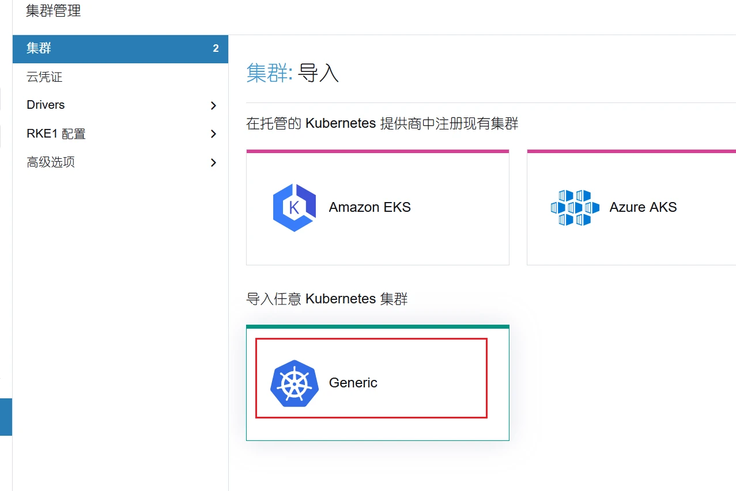Follow the 集群: breadcrumb link
Image resolution: width=736 pixels, height=491 pixels.
point(270,73)
